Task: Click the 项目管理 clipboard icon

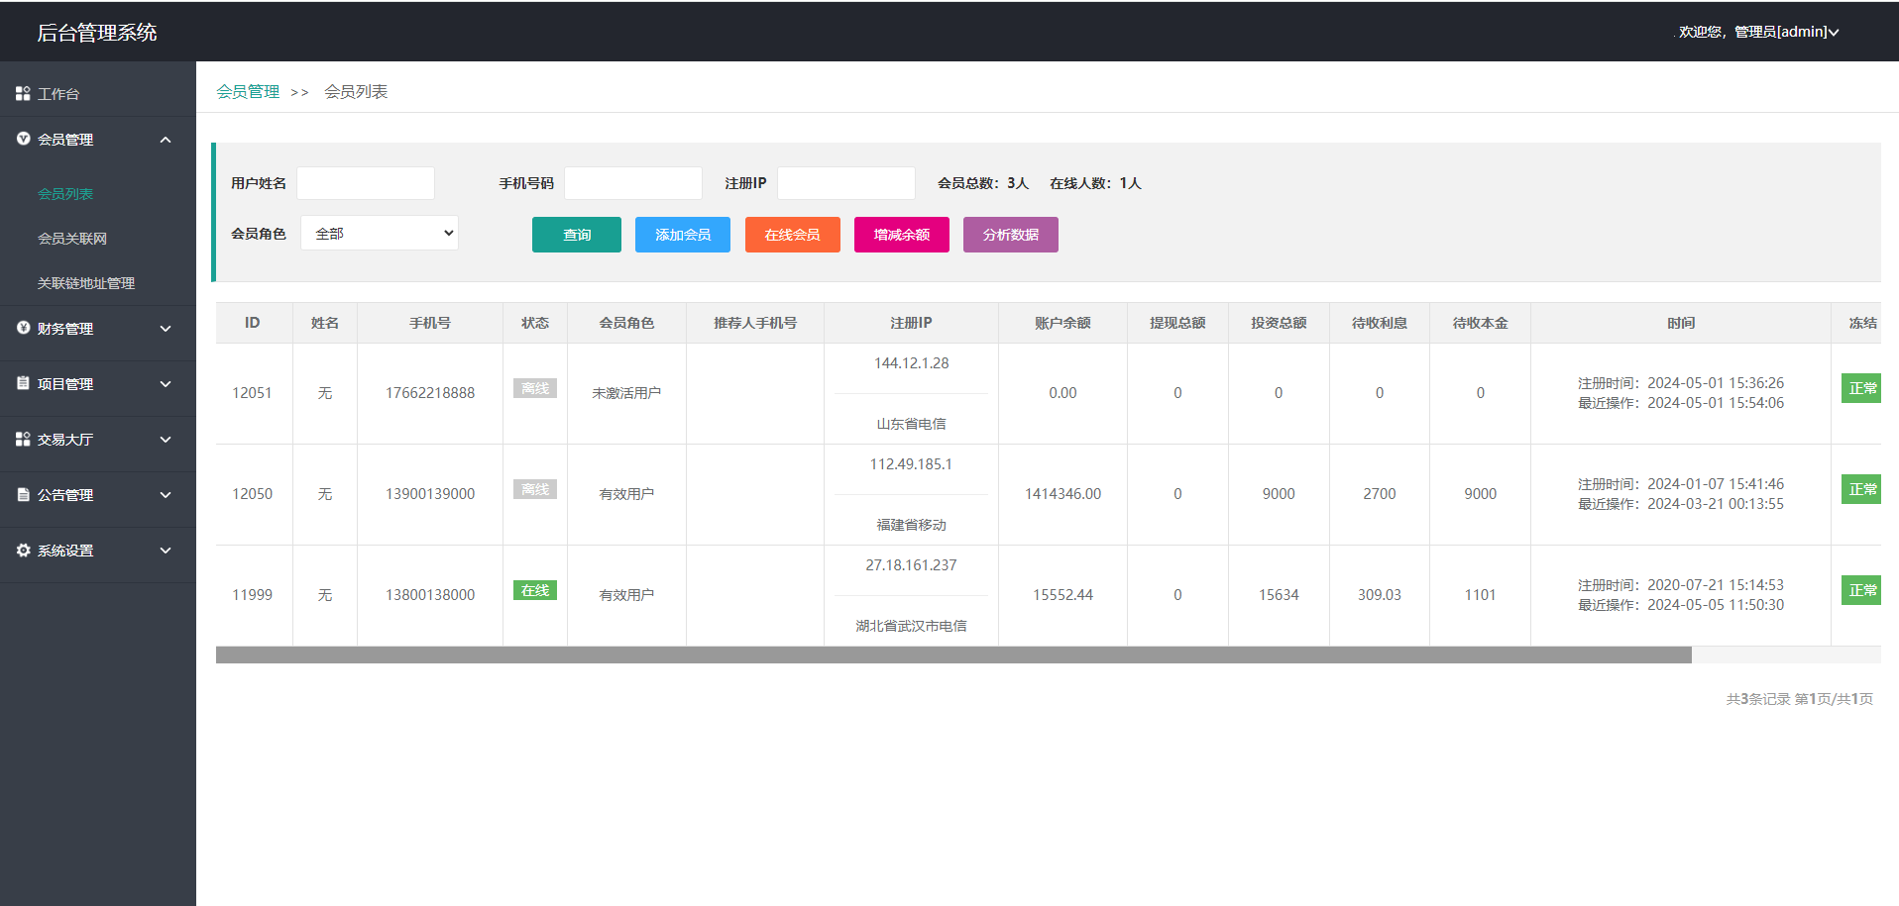Action: pos(23,383)
